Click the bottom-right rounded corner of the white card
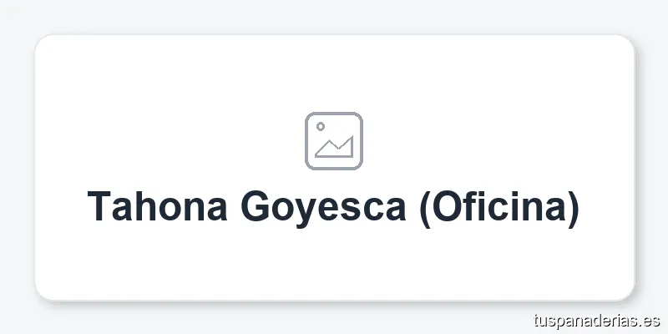 [626, 292]
